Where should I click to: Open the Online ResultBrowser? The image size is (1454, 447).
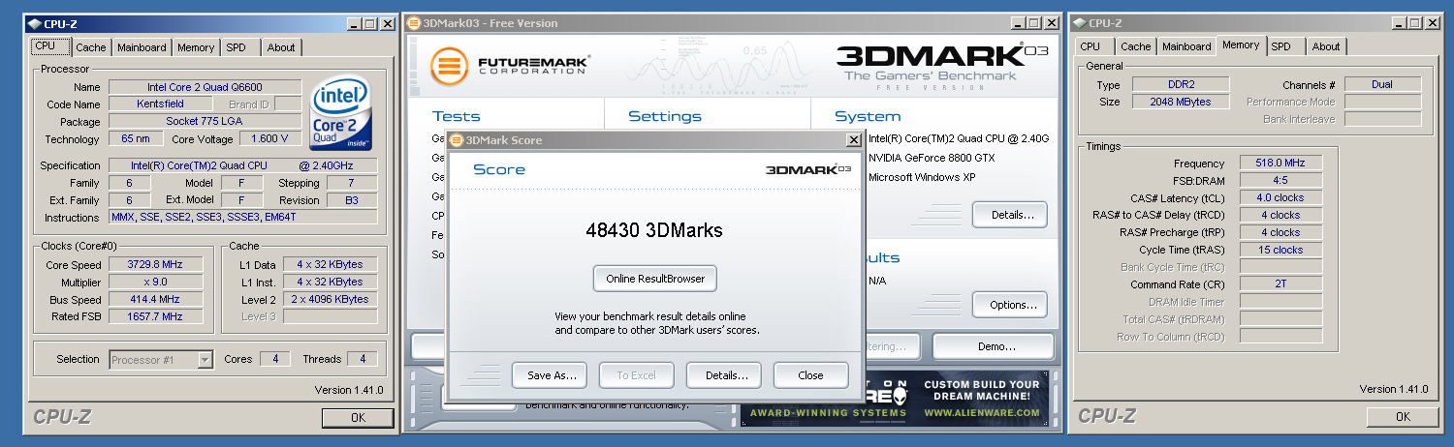pos(655,279)
